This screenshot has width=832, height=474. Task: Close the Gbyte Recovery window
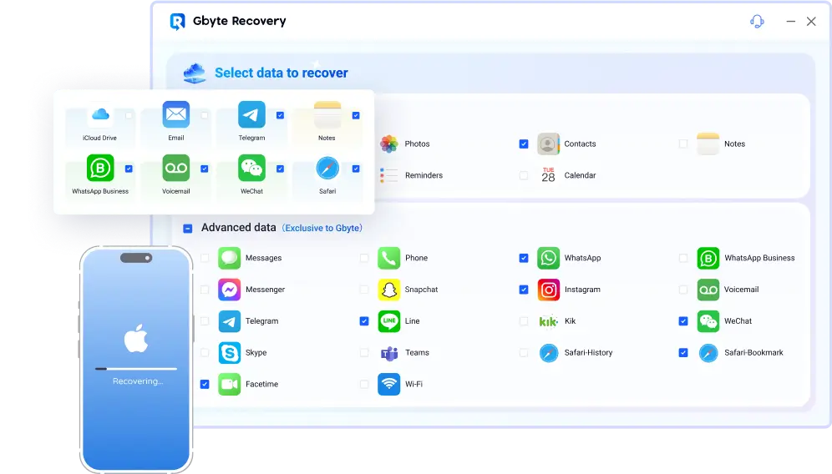[811, 21]
